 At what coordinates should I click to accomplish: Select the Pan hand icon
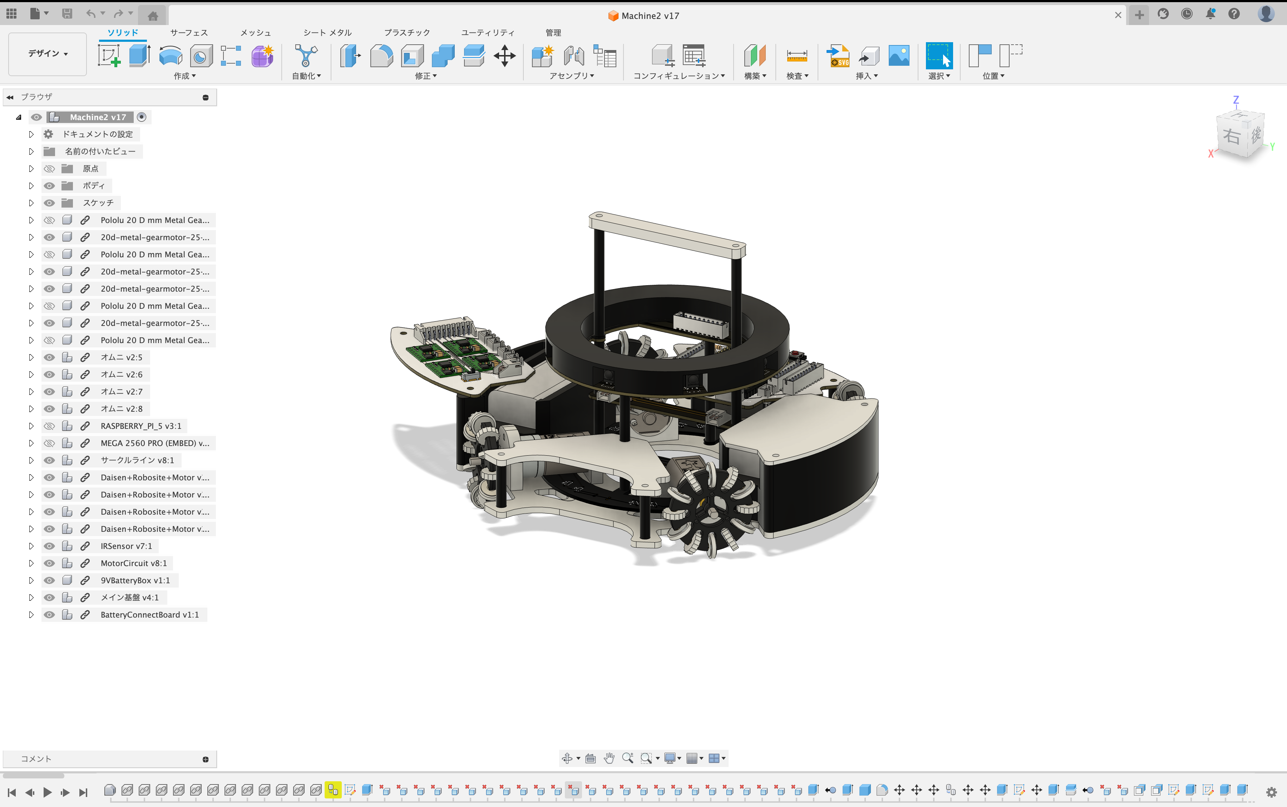[609, 758]
